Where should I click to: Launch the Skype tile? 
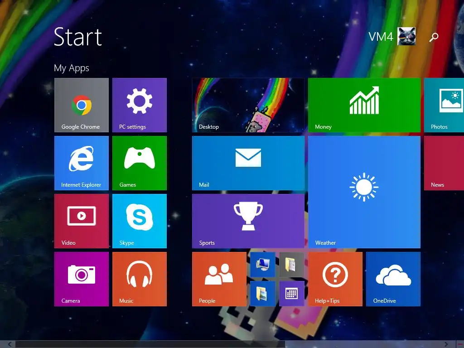(x=140, y=221)
